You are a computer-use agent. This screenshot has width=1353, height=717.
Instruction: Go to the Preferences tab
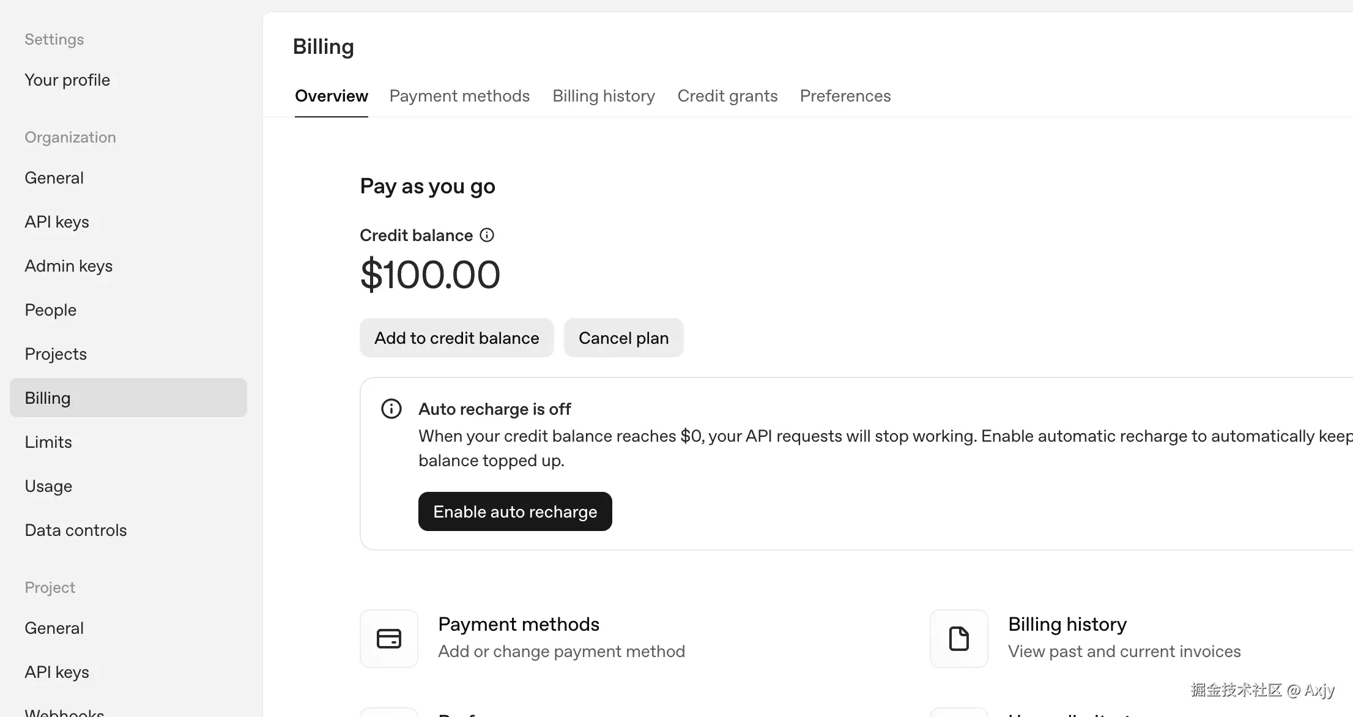pyautogui.click(x=845, y=96)
